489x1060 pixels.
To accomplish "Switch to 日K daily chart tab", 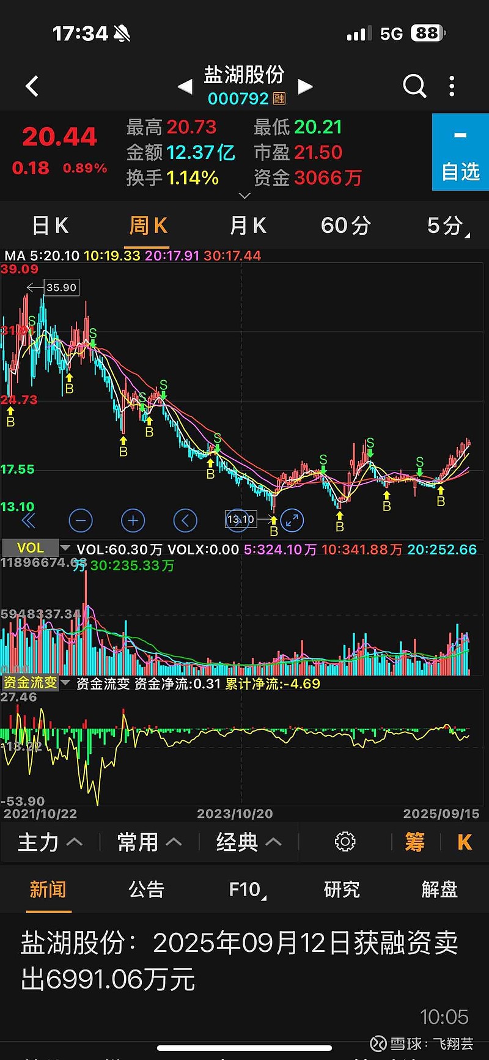I will click(50, 226).
